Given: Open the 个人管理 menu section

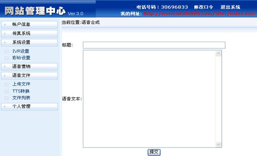Looking at the screenshot, I should (29, 107).
